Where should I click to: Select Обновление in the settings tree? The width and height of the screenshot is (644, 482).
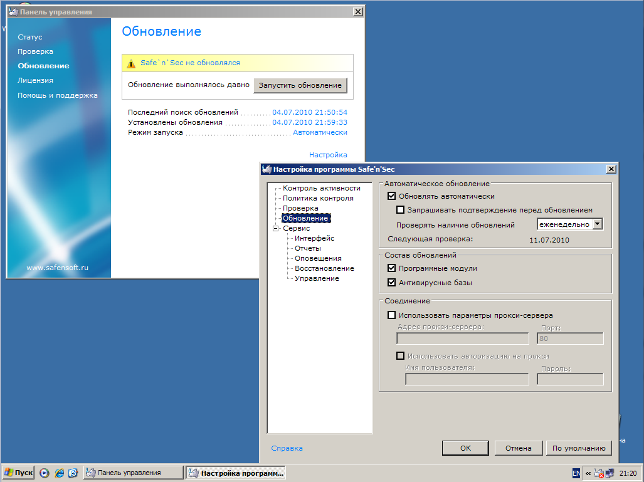(305, 218)
